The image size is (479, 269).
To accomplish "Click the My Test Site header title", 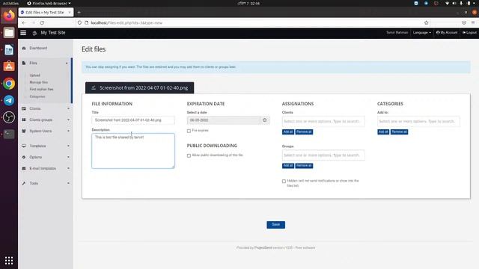I will pos(53,33).
